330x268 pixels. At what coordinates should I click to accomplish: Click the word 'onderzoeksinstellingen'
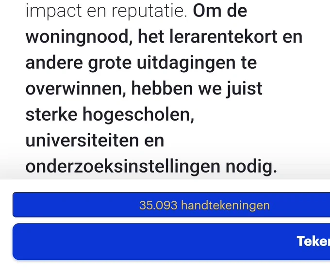123,167
